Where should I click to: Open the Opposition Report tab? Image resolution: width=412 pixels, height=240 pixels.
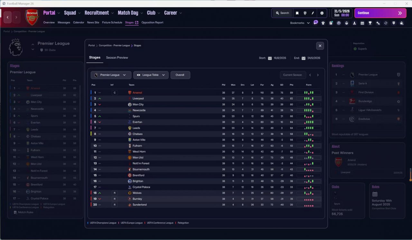coord(152,23)
